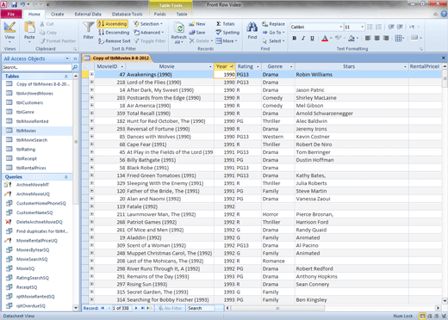Open the More records menu
The image size is (448, 320).
227,41
